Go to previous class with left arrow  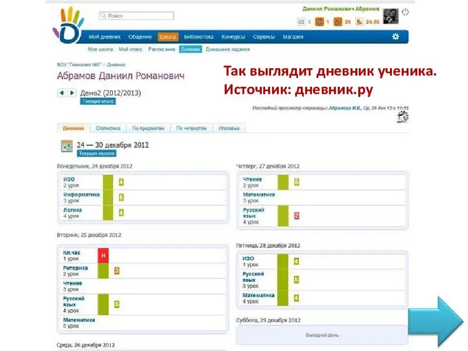[61, 93]
